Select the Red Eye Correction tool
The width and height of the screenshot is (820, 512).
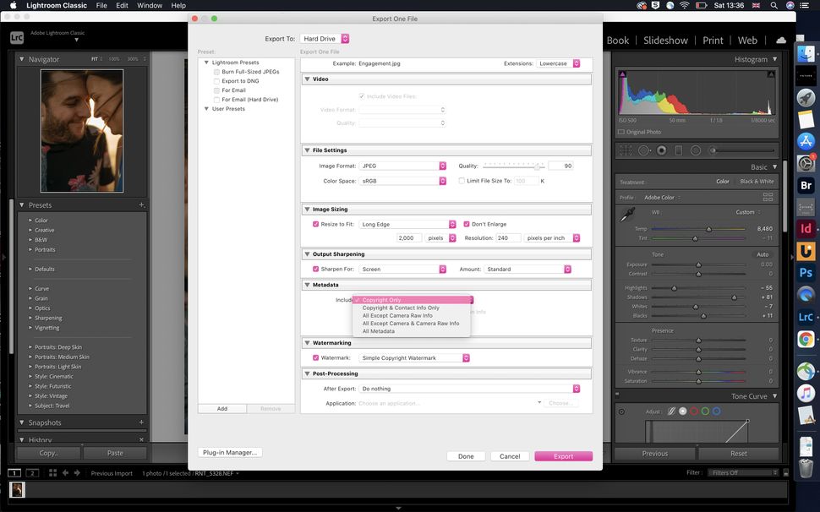(662, 150)
